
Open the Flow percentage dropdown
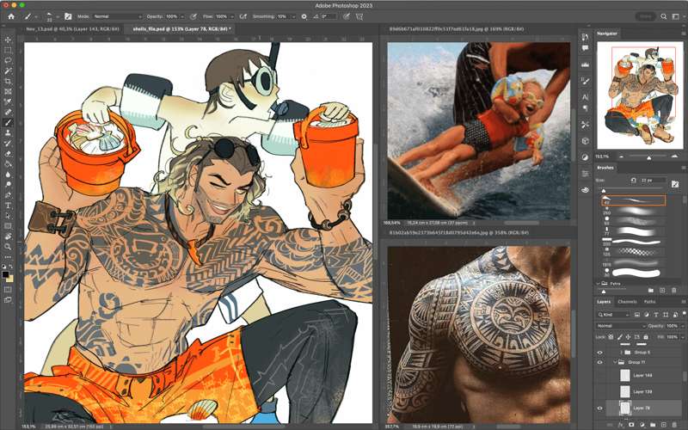[231, 16]
